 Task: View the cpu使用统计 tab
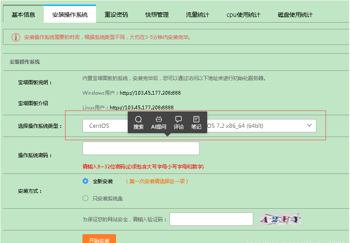point(243,15)
